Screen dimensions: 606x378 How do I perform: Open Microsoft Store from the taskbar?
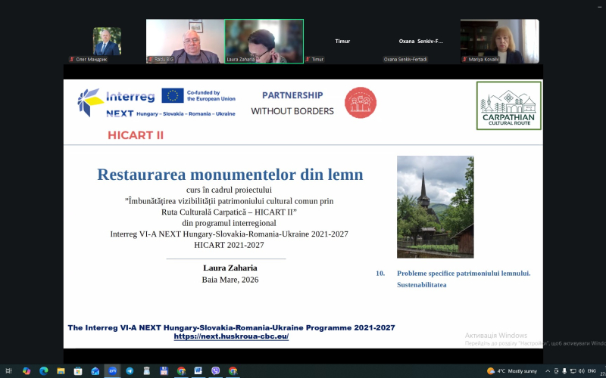[x=78, y=371]
